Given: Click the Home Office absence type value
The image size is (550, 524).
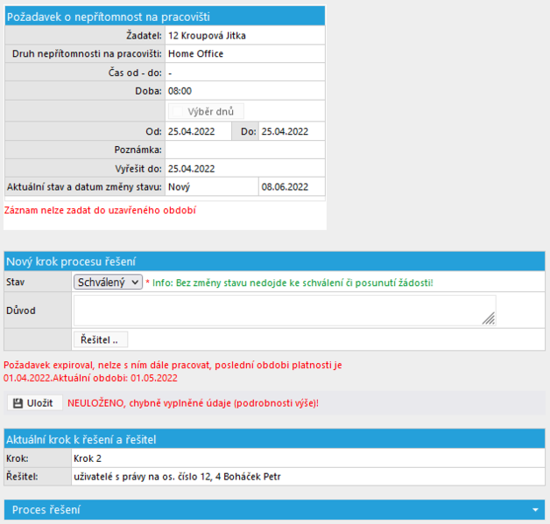Looking at the screenshot, I should pyautogui.click(x=195, y=53).
